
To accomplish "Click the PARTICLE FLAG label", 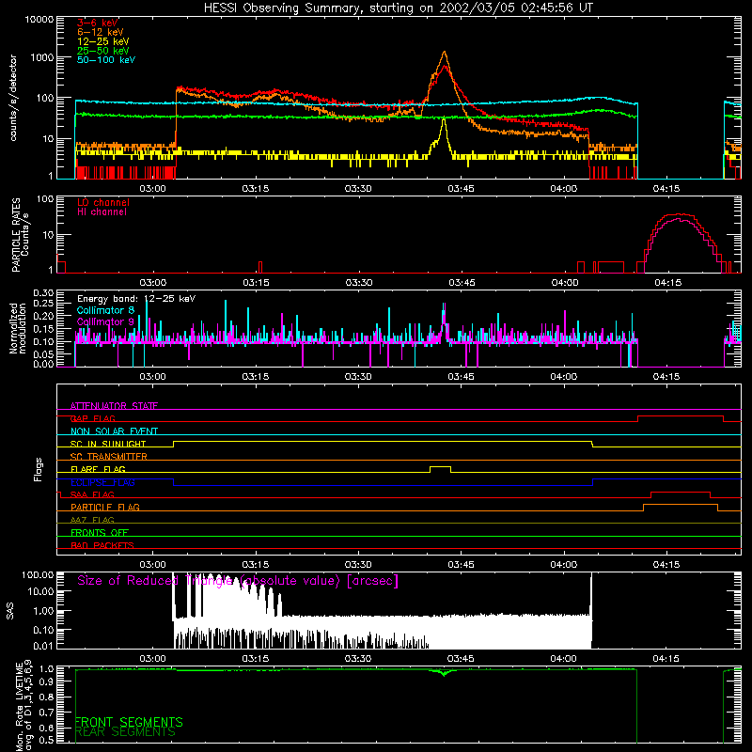I will [105, 507].
